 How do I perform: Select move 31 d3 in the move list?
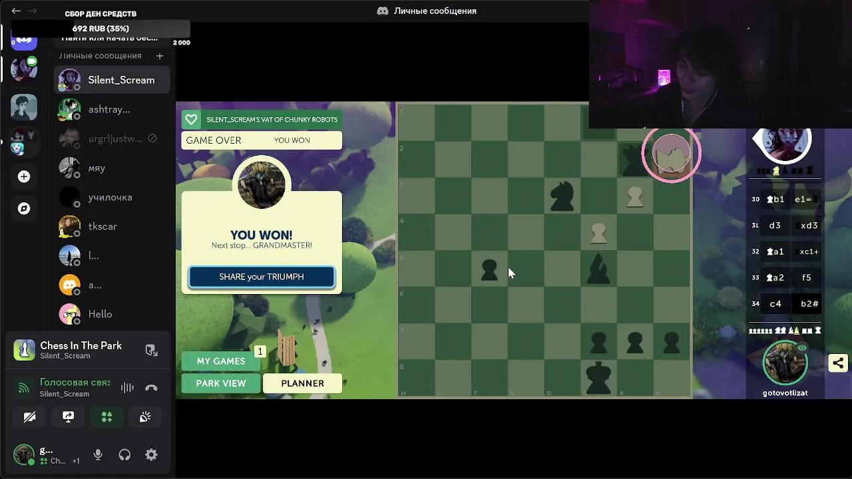[775, 226]
